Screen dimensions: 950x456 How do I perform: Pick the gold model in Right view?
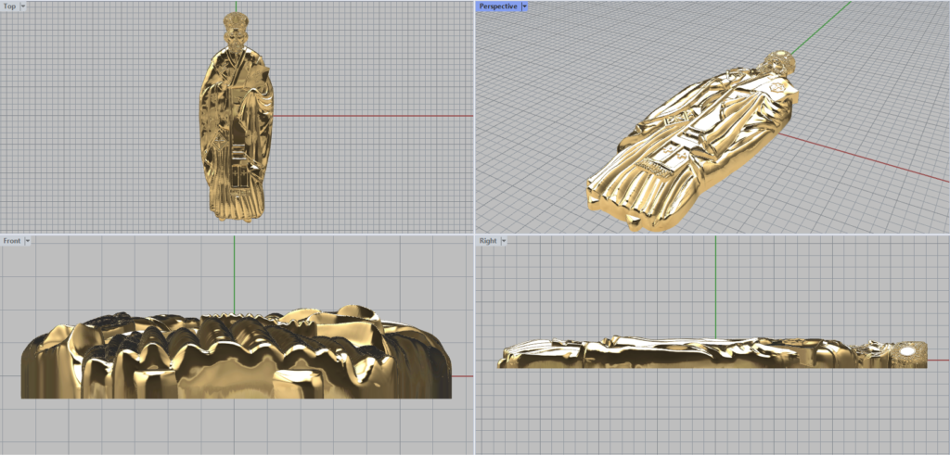click(705, 353)
